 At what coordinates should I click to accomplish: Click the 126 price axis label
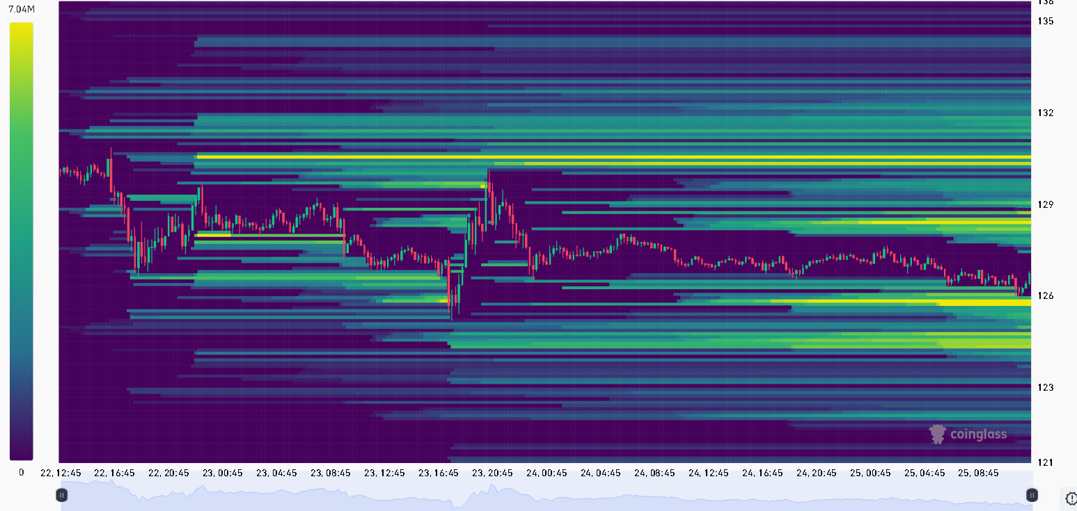point(1044,295)
